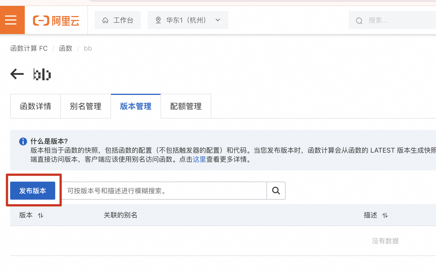Click the 什么是版本? heading
Viewport: 436px width, 272px height.
(x=49, y=141)
